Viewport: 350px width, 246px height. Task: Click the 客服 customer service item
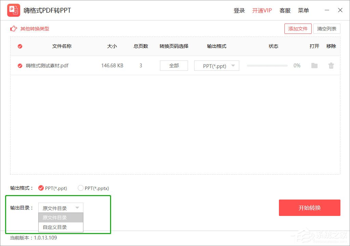tap(285, 10)
